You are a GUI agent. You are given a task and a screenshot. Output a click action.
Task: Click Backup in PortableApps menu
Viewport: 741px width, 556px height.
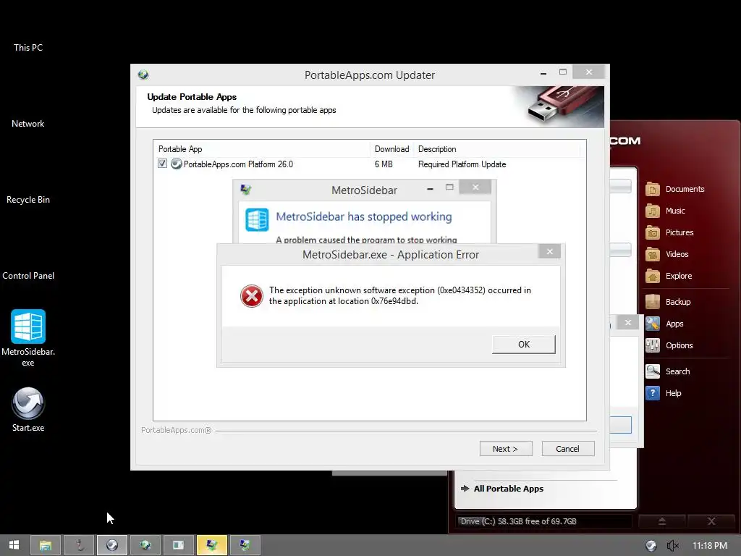[x=668, y=302]
